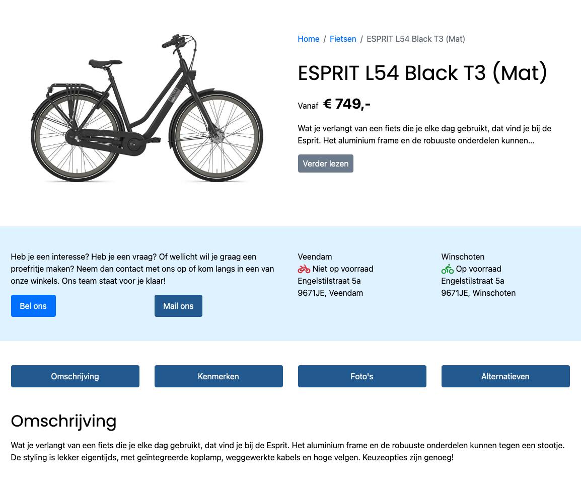581x495 pixels.
Task: Select the Veendam store name
Action: pyautogui.click(x=315, y=257)
